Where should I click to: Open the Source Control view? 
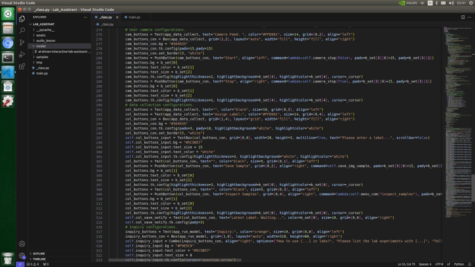(x=22, y=42)
